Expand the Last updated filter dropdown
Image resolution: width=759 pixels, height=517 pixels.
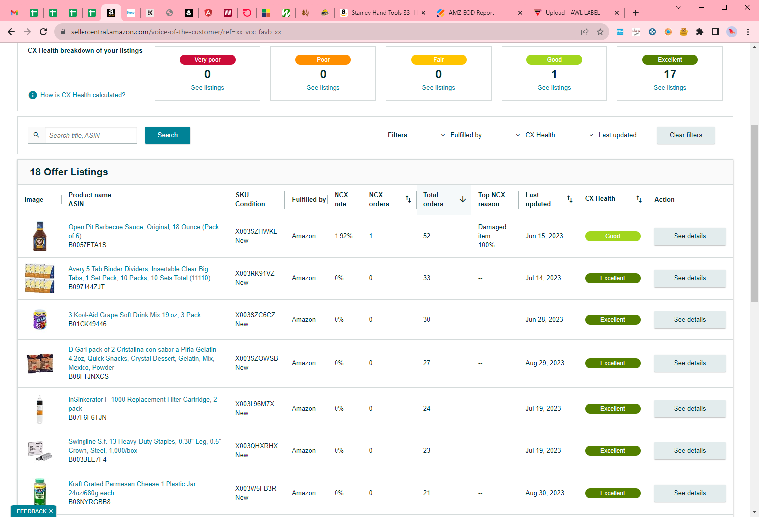[x=612, y=135]
